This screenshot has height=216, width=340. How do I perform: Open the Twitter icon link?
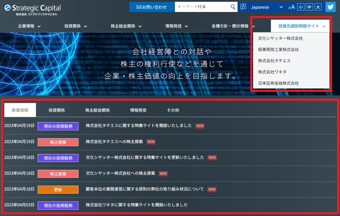[x=331, y=7]
